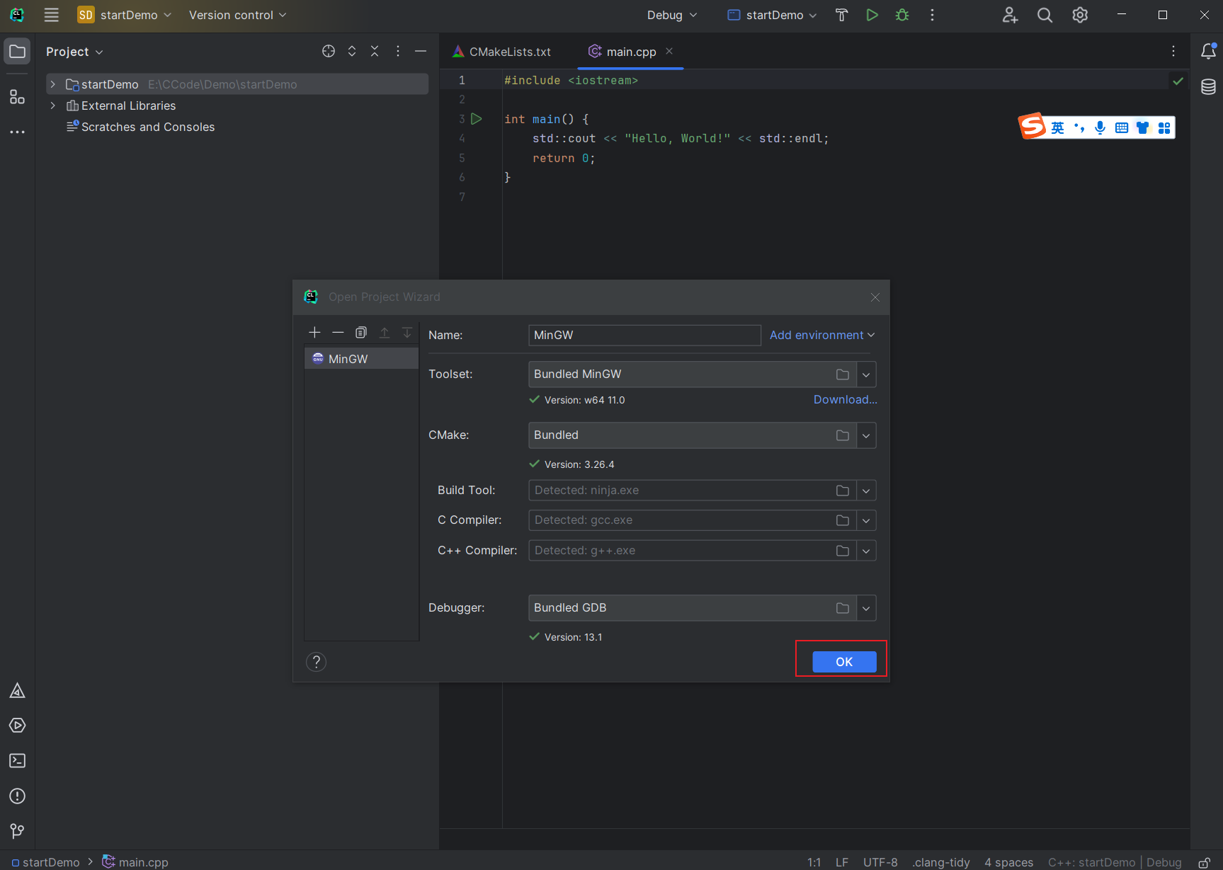1223x870 pixels.
Task: Open Project panel options menu
Action: pos(398,51)
